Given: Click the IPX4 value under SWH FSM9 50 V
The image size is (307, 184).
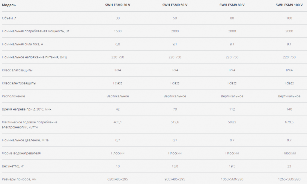Looking at the screenshot, I should point(175,70).
